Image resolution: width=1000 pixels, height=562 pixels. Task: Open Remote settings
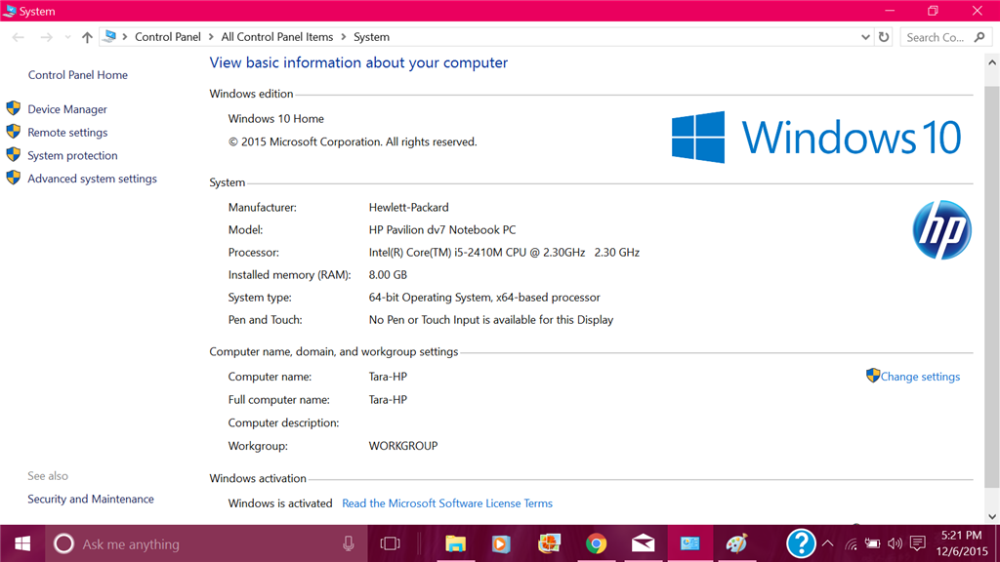tap(67, 133)
